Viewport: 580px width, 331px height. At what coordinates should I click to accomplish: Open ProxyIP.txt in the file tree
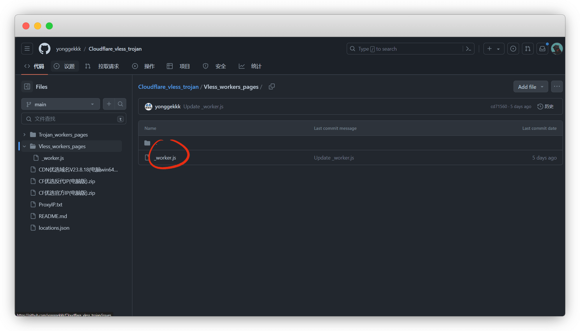(x=50, y=204)
